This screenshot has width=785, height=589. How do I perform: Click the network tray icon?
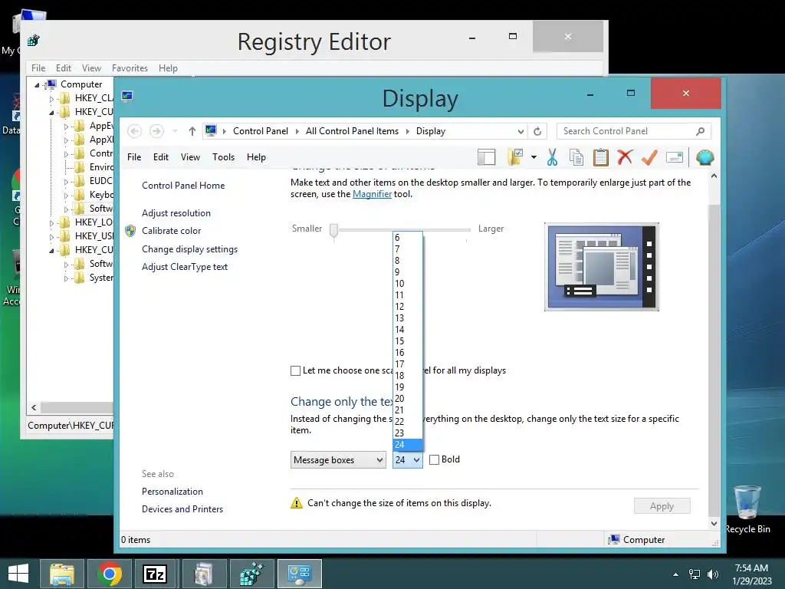[695, 574]
